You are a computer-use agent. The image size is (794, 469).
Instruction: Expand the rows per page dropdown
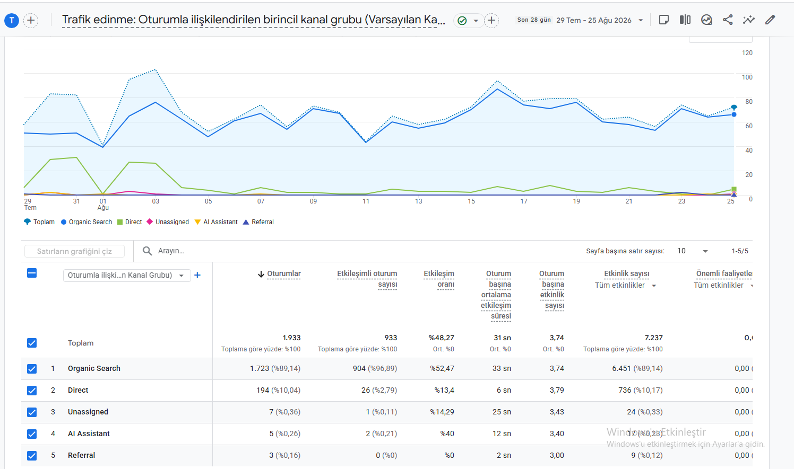(693, 251)
